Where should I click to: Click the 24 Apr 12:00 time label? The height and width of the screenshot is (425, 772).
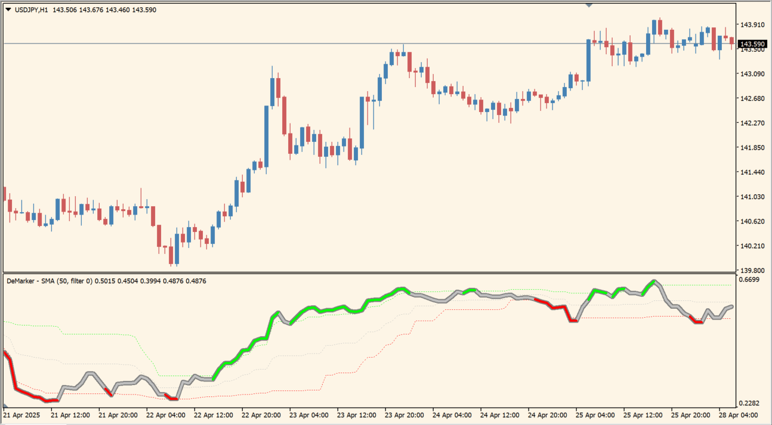pyautogui.click(x=500, y=414)
